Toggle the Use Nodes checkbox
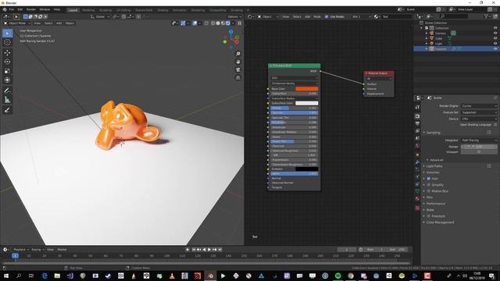 (x=327, y=16)
